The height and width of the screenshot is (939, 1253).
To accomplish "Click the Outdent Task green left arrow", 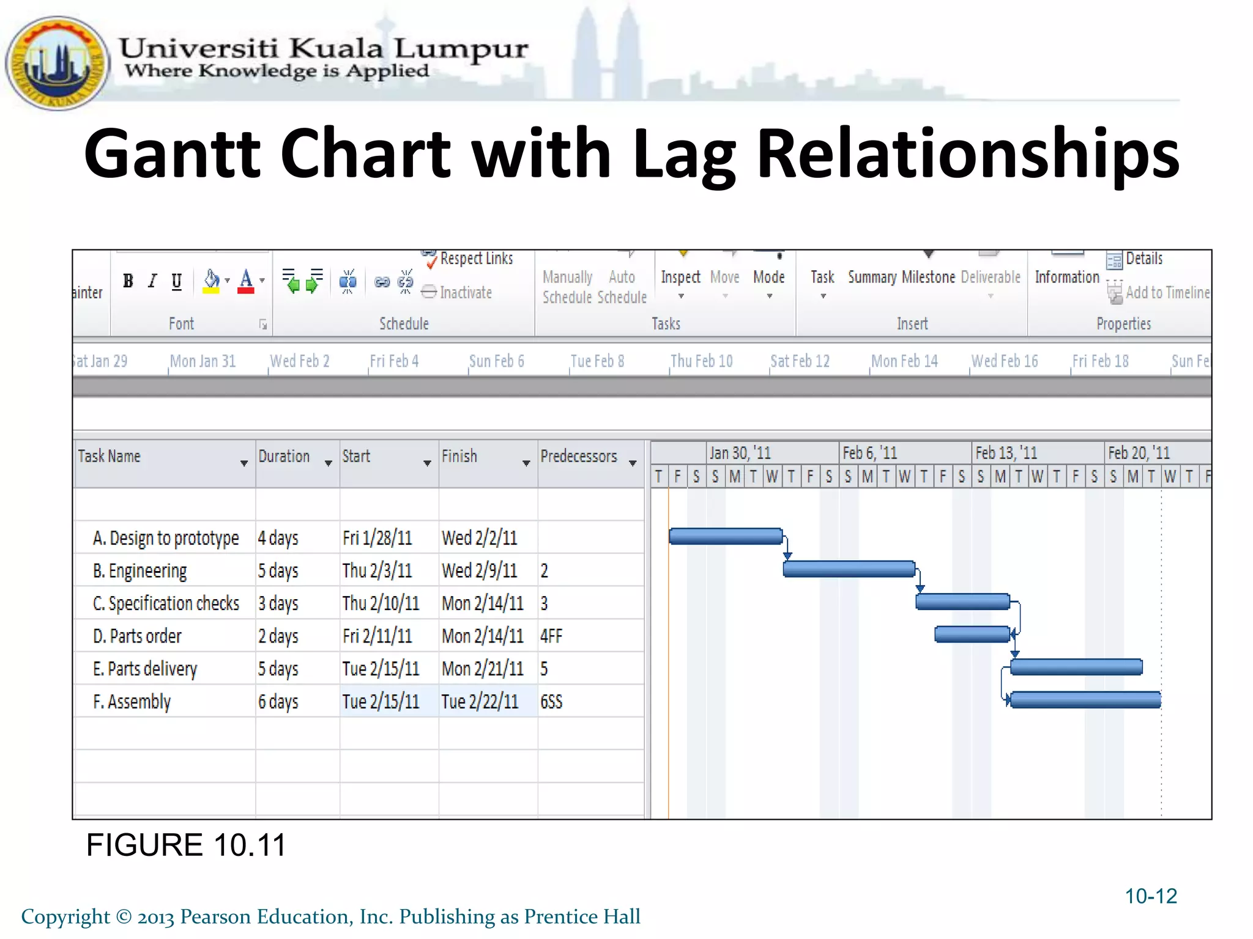I will coord(291,281).
